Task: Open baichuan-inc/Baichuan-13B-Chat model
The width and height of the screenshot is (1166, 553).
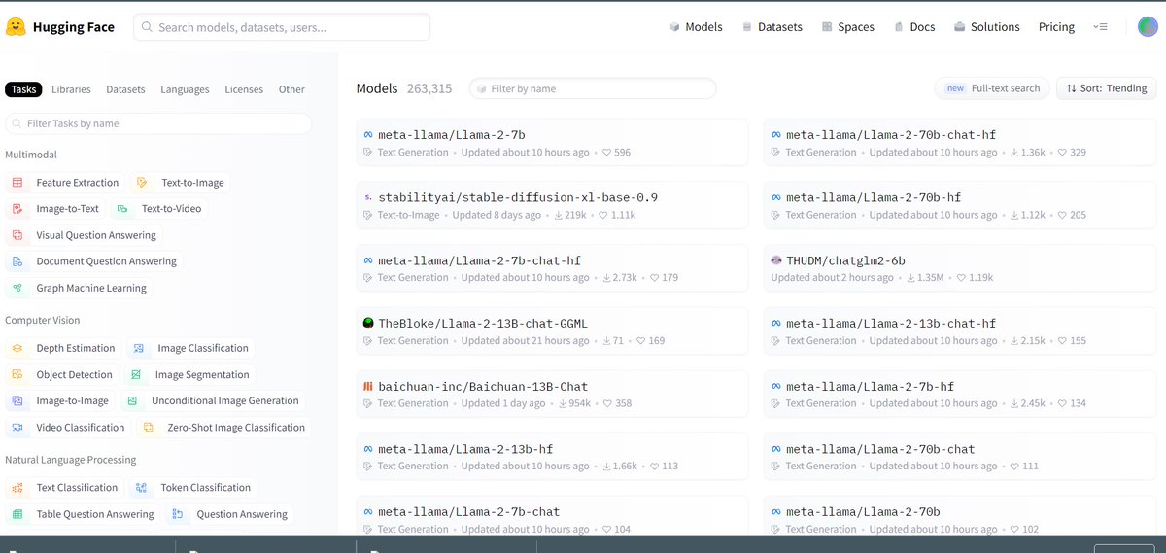Action: [552, 395]
